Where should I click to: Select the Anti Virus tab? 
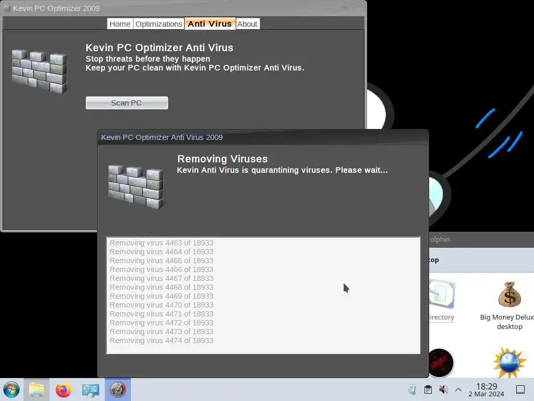click(210, 23)
